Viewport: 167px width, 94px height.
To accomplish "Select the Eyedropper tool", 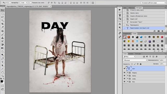I will click(2, 27).
